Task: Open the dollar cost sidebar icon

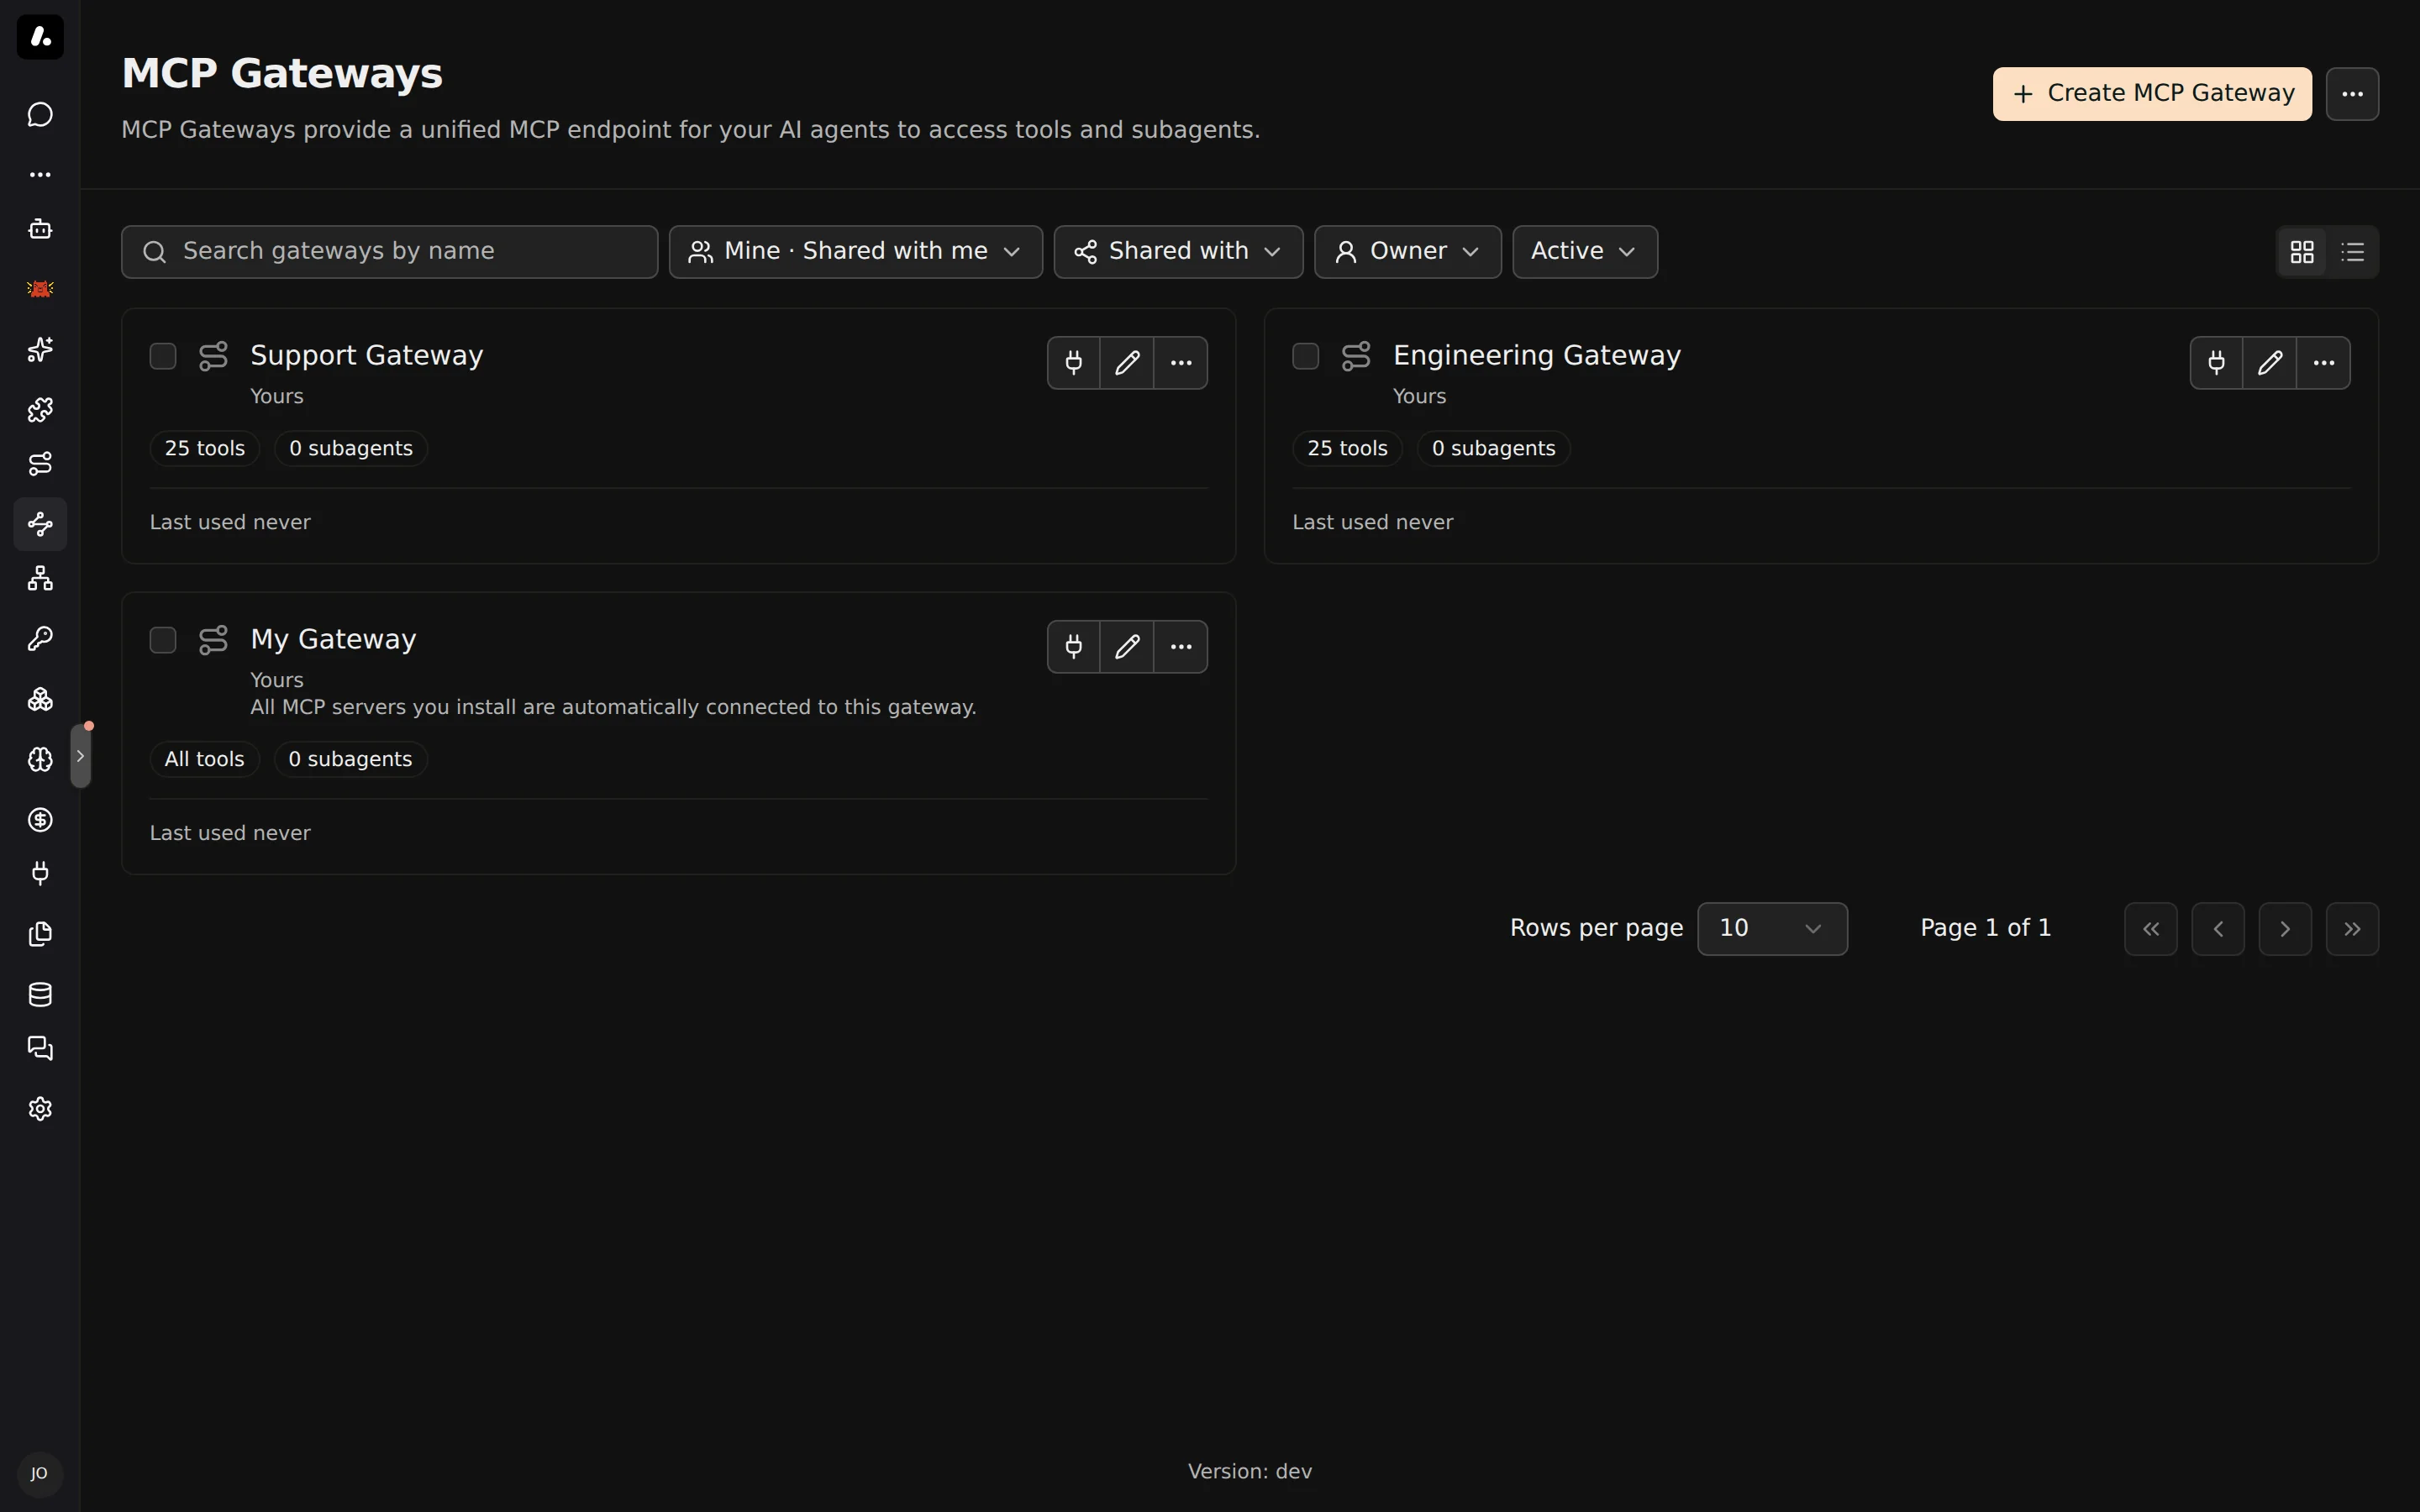Action: pos(40,820)
